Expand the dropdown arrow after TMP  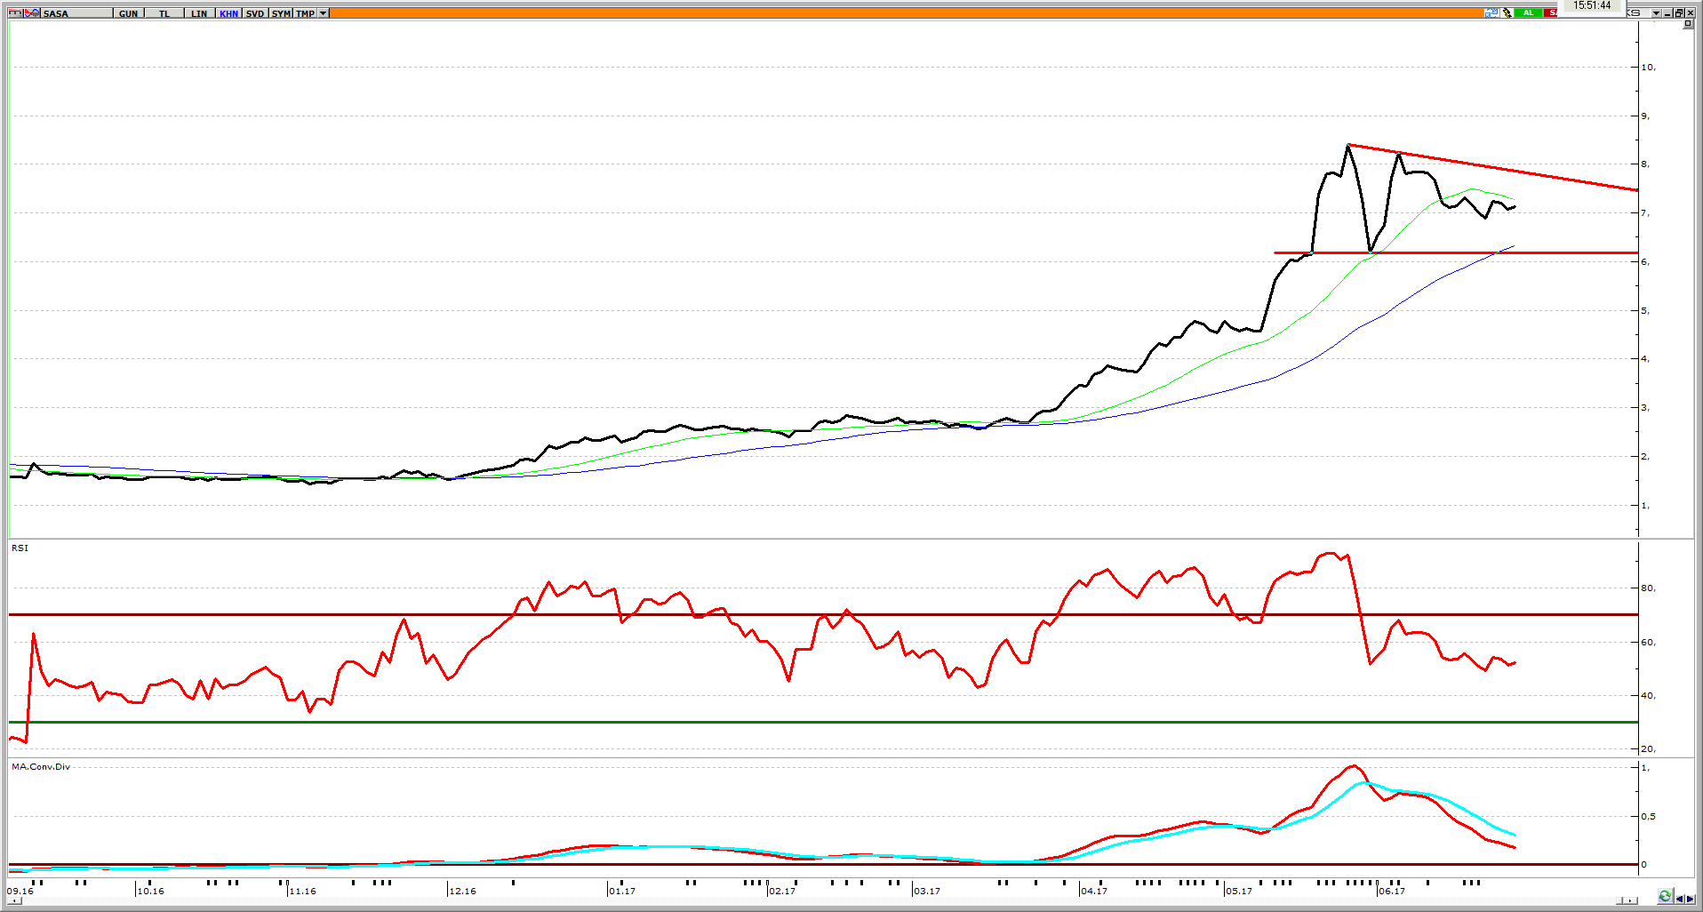coord(323,13)
